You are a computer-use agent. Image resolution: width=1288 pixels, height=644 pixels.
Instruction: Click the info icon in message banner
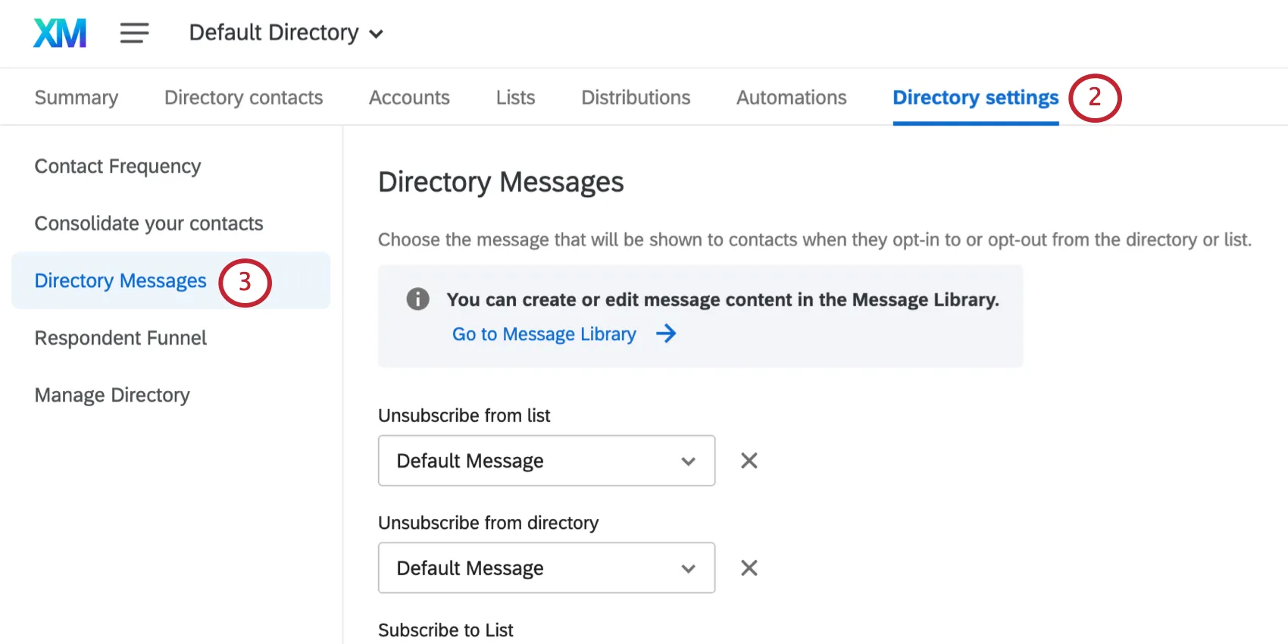click(417, 299)
